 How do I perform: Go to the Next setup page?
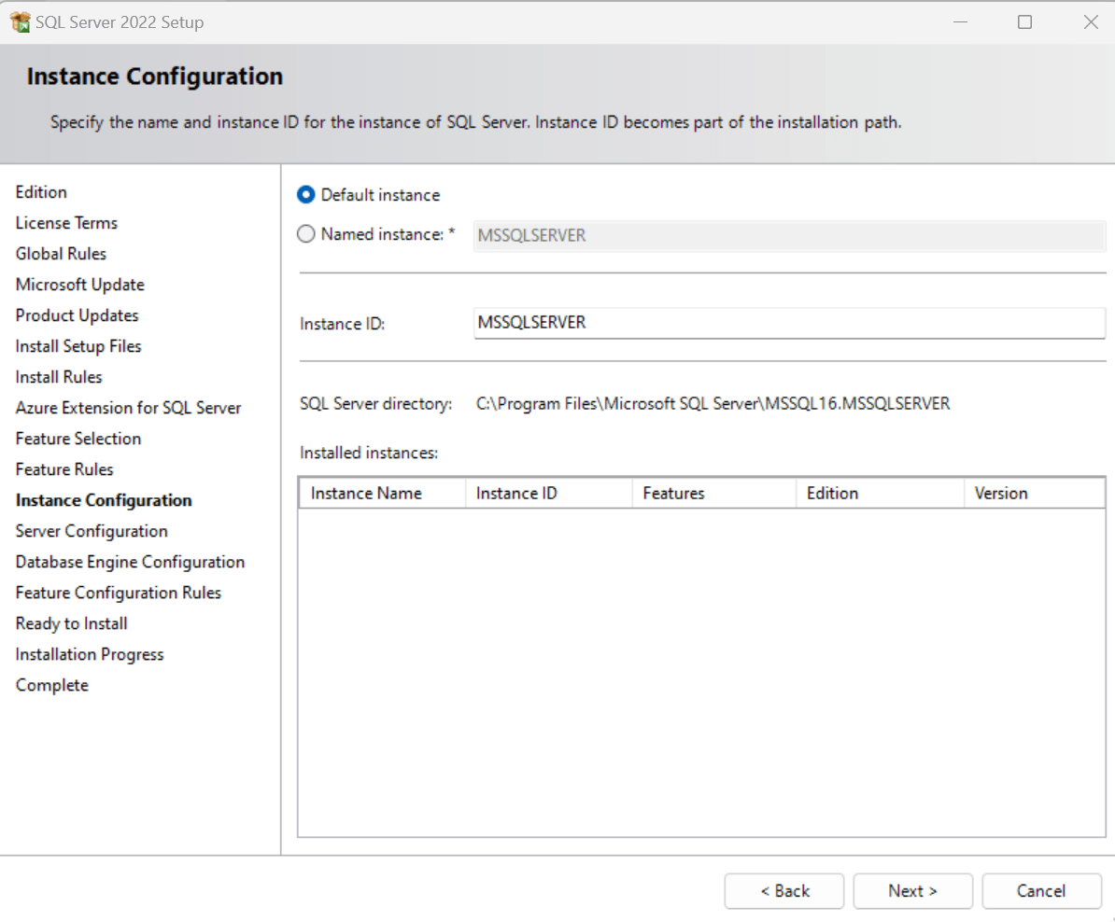[912, 890]
